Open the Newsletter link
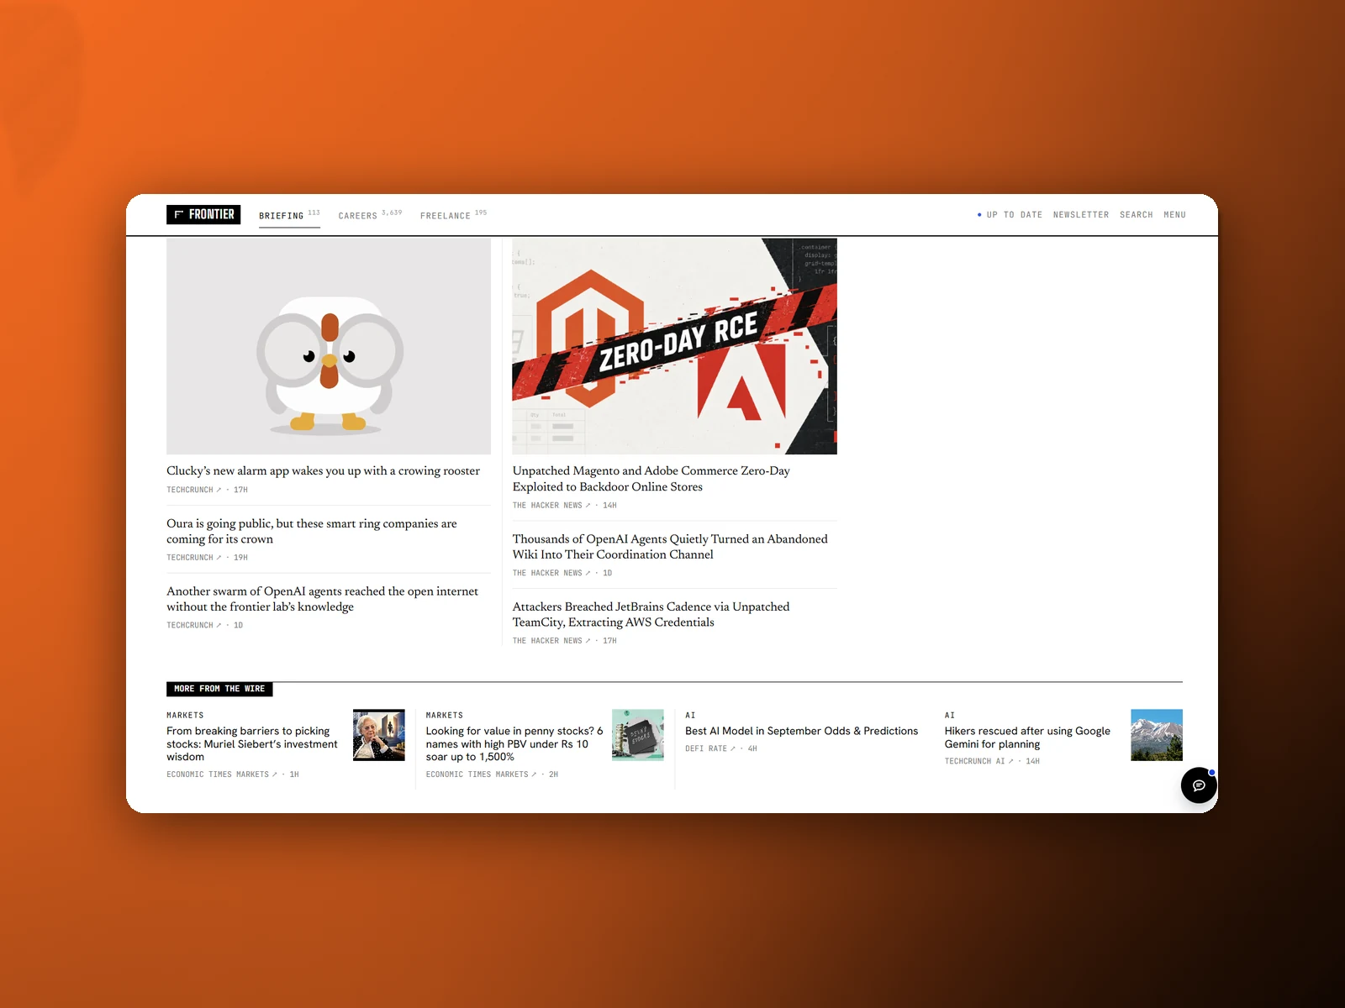 1081,215
